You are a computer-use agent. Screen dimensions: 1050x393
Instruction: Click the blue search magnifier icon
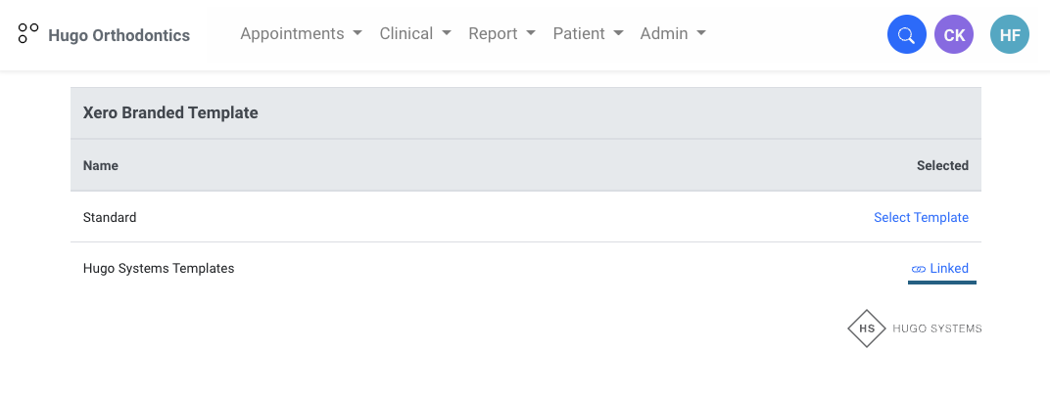(x=906, y=36)
